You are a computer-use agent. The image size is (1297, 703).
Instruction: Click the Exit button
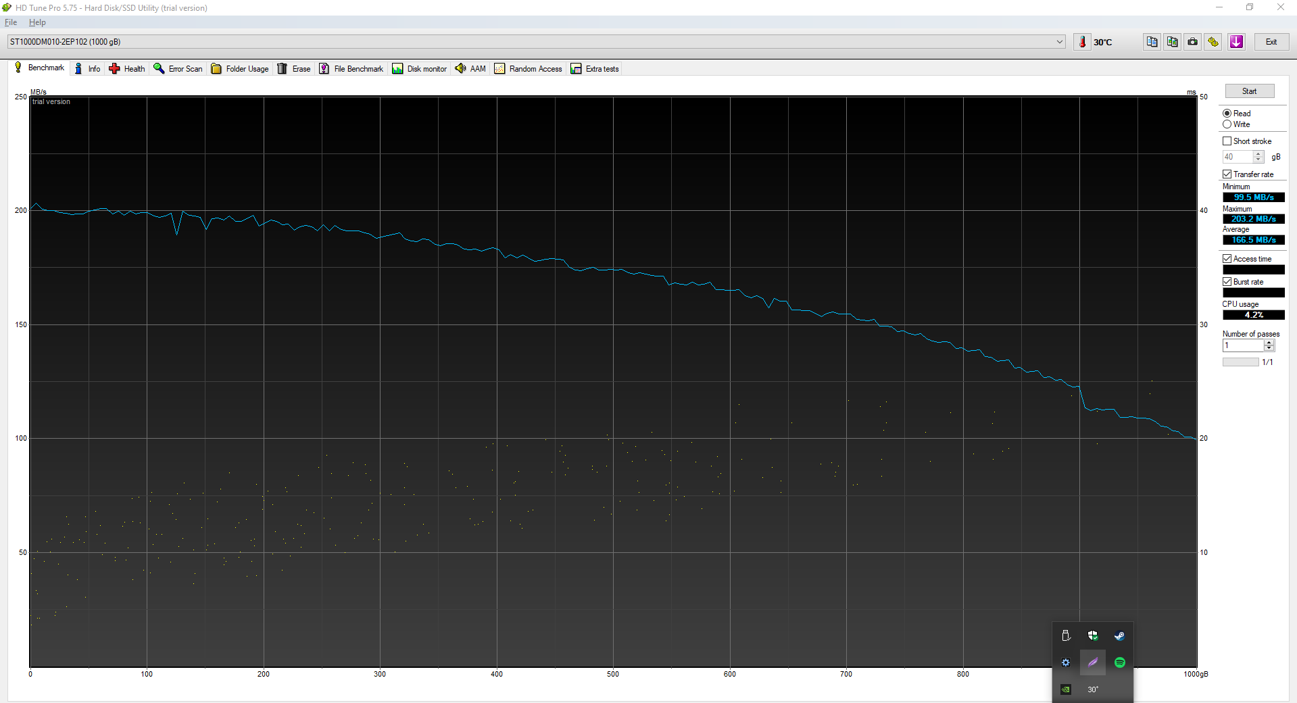pyautogui.click(x=1271, y=42)
